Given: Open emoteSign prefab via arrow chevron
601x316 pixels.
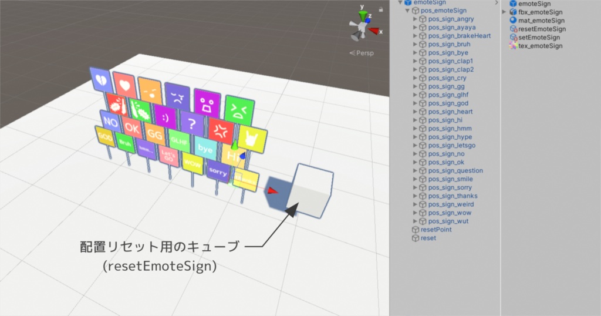Looking at the screenshot, I should pos(497,3).
